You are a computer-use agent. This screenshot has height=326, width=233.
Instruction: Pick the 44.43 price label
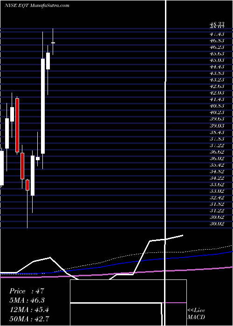click(x=216, y=67)
